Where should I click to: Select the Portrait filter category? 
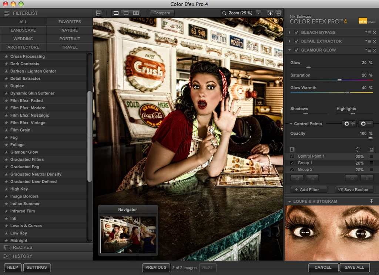pos(70,39)
